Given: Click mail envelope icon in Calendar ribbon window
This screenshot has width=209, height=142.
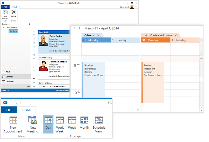Looking at the screenshot, I should coord(5,102).
